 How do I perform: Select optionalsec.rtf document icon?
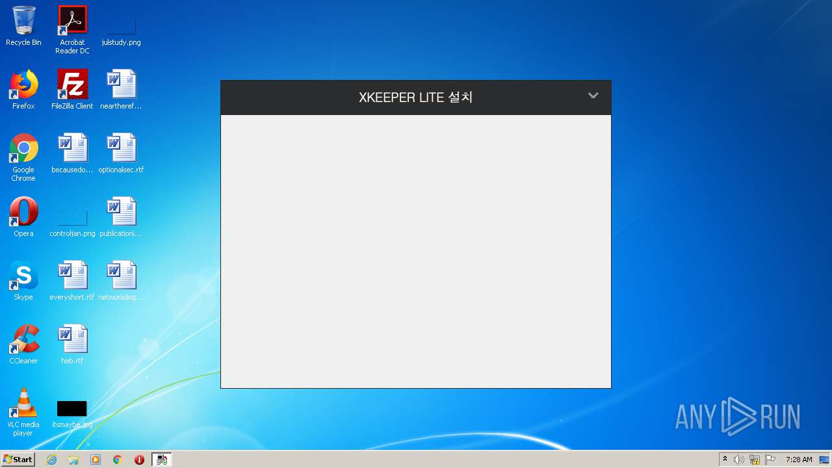(x=121, y=153)
